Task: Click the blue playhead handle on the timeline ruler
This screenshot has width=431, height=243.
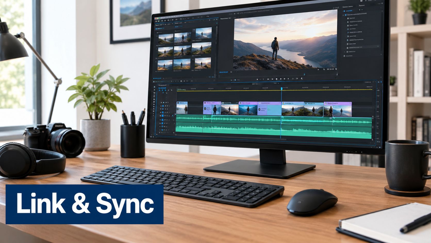Action: [281, 89]
